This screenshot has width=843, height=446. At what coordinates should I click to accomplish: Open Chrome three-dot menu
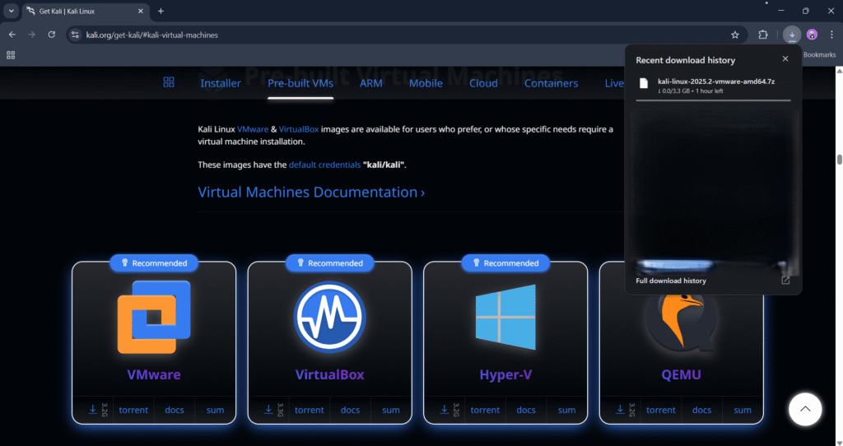(x=831, y=35)
